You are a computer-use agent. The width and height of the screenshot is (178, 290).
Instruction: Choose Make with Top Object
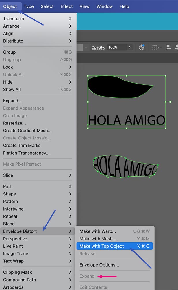(102, 246)
